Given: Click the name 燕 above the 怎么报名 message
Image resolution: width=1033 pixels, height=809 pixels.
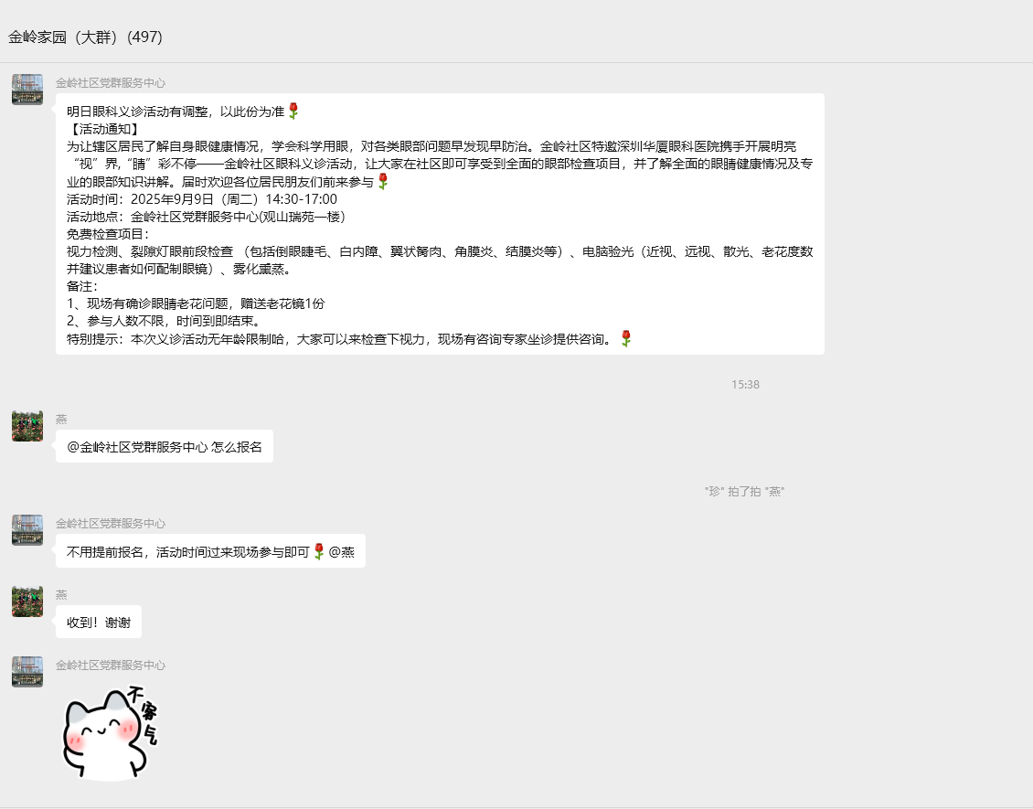Looking at the screenshot, I should coord(61,419).
